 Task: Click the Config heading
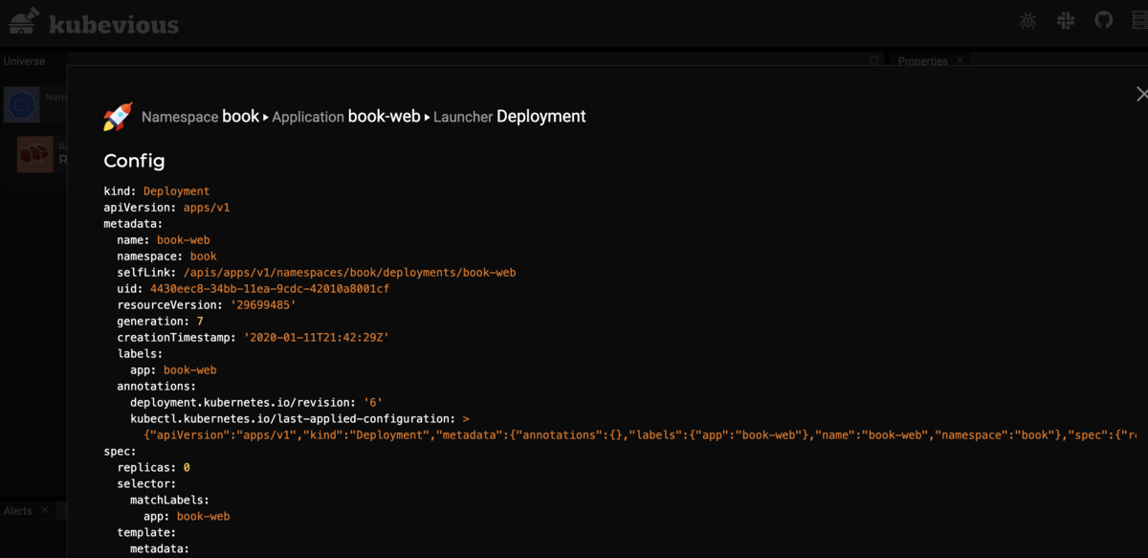134,161
